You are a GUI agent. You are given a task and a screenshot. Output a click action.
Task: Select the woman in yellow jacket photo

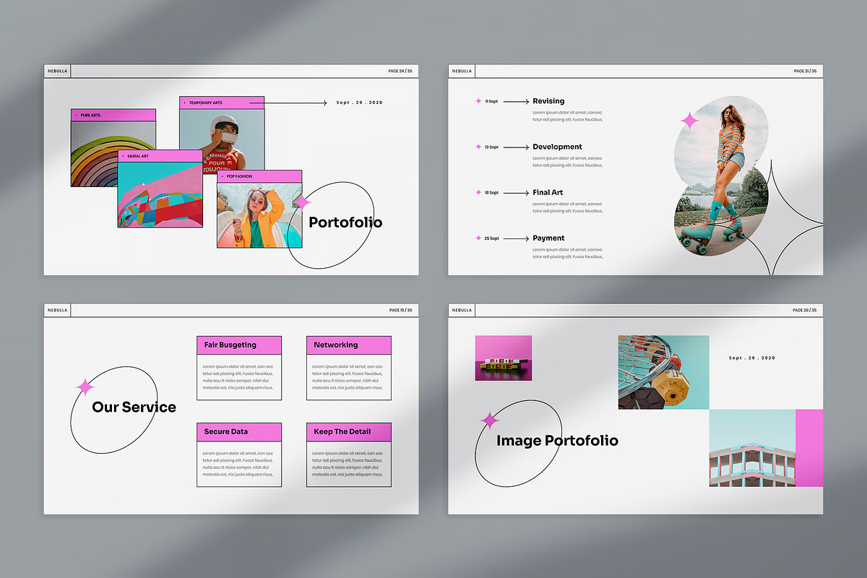click(259, 215)
